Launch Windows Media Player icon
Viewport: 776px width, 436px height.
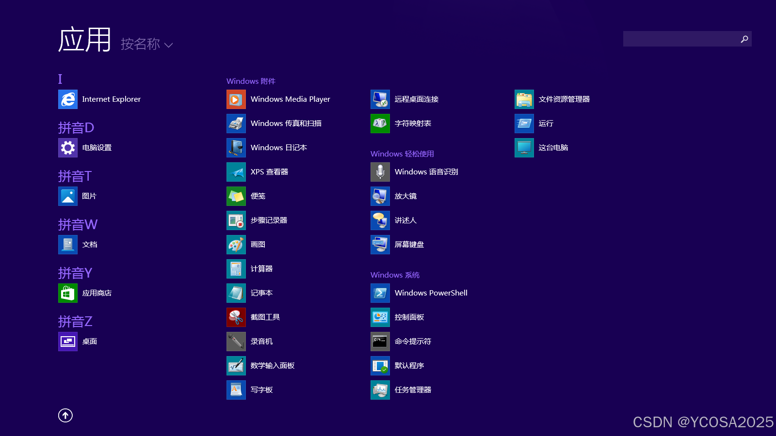pos(236,99)
